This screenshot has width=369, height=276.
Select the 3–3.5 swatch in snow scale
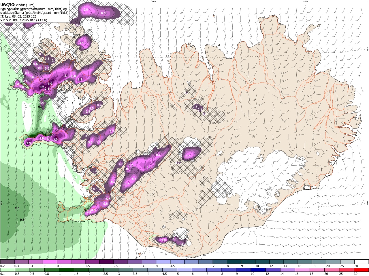tap(134, 262)
